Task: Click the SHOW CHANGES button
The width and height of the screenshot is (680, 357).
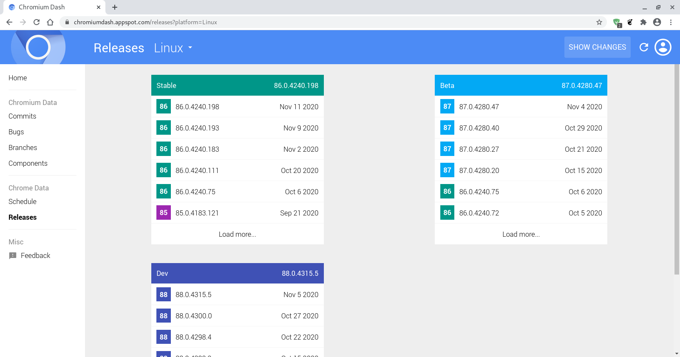Action: click(x=597, y=47)
